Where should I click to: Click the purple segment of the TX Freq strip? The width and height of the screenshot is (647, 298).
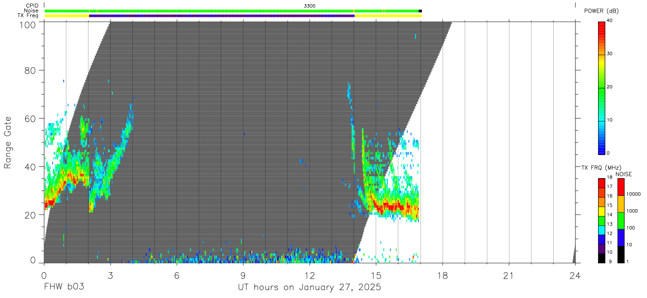[222, 16]
